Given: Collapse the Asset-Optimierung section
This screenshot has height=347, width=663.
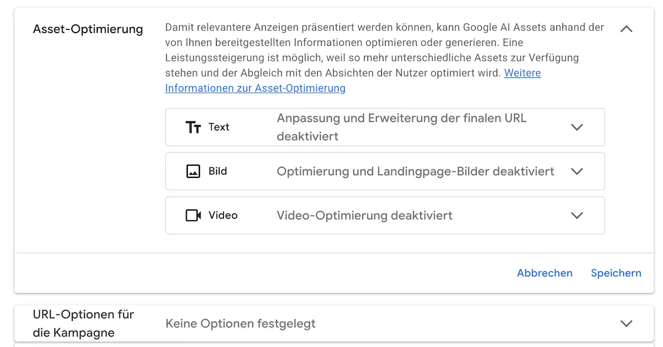Looking at the screenshot, I should pos(626,28).
